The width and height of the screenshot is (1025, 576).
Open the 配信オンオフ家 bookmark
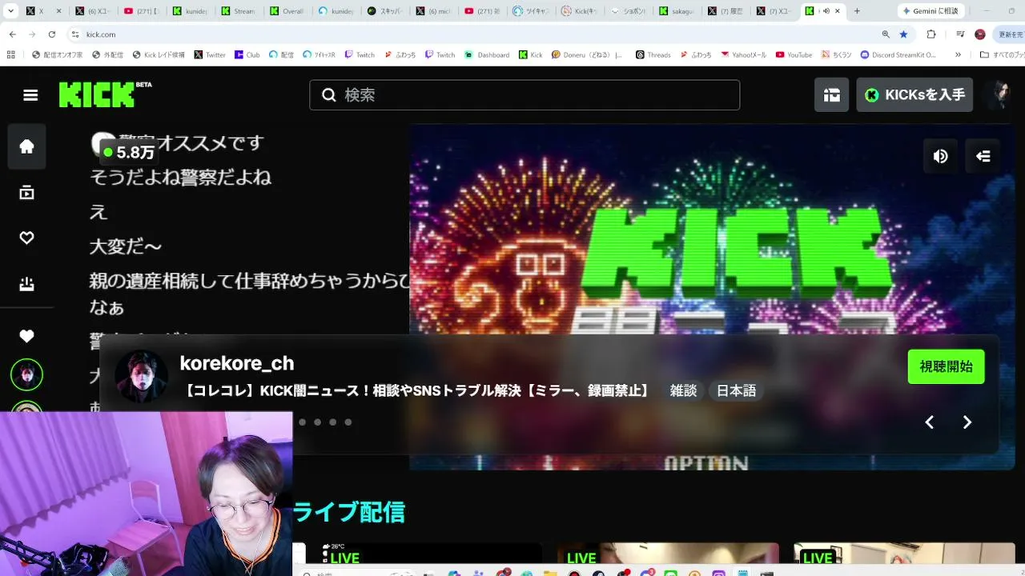click(x=57, y=55)
